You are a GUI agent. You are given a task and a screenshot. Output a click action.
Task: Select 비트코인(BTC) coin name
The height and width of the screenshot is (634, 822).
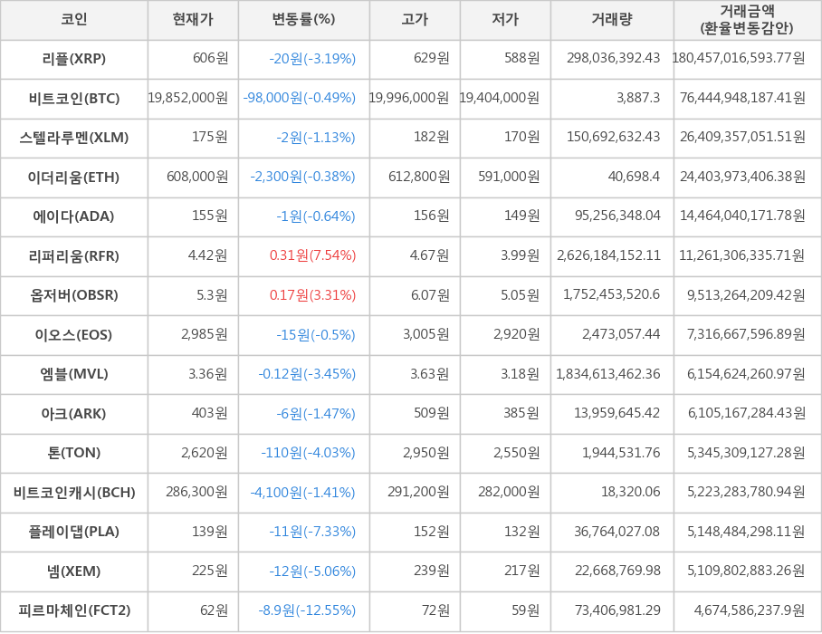(74, 99)
